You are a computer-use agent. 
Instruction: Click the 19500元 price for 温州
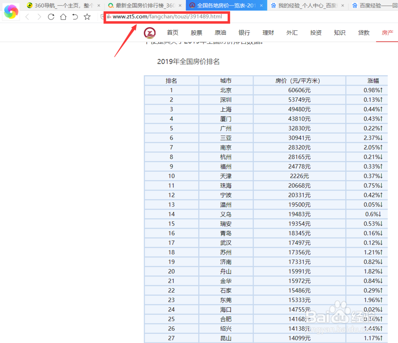[299, 205]
